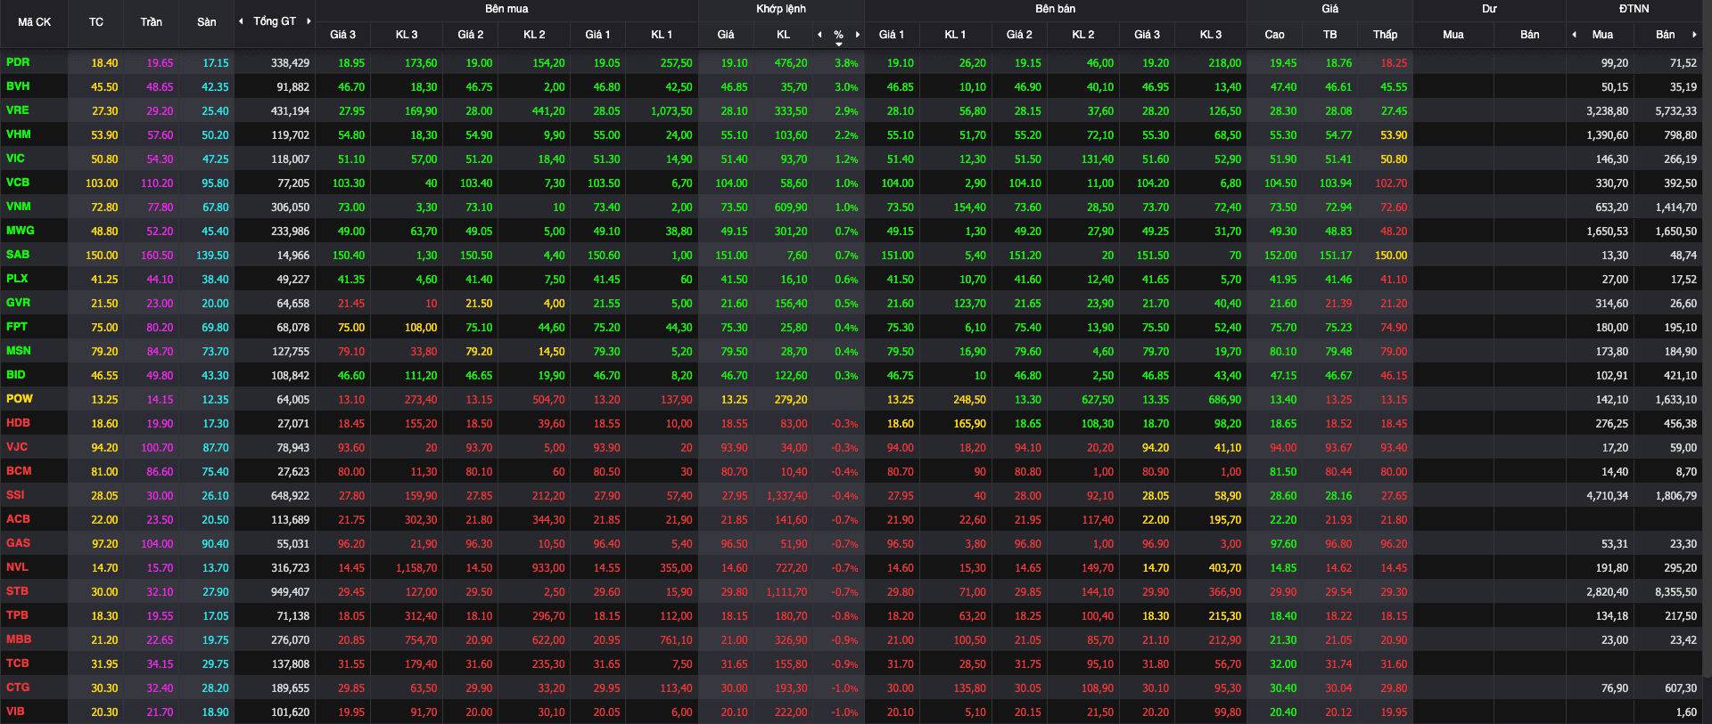Click the ĐTNN group header
Screen dimensions: 1712x724
click(x=1634, y=9)
